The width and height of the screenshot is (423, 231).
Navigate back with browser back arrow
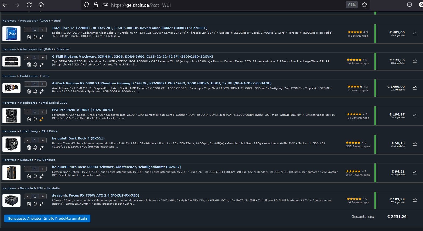[x=5, y=5]
